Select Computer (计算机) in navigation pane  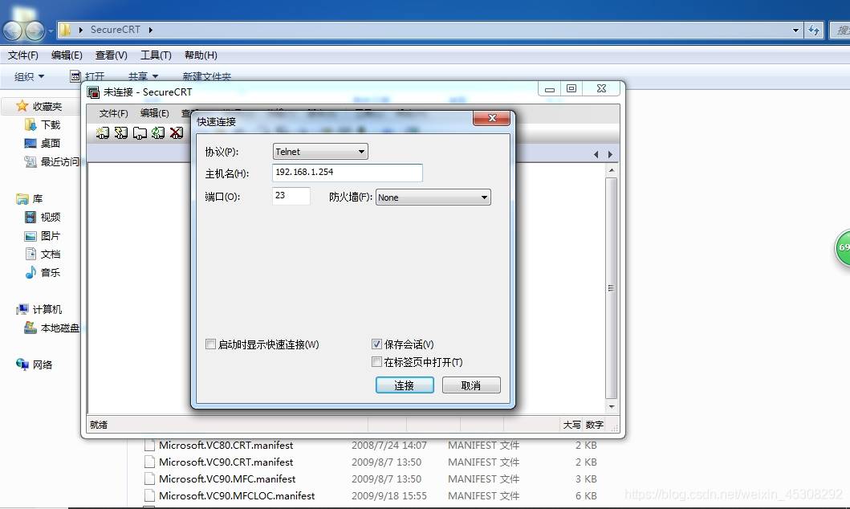pyautogui.click(x=39, y=310)
